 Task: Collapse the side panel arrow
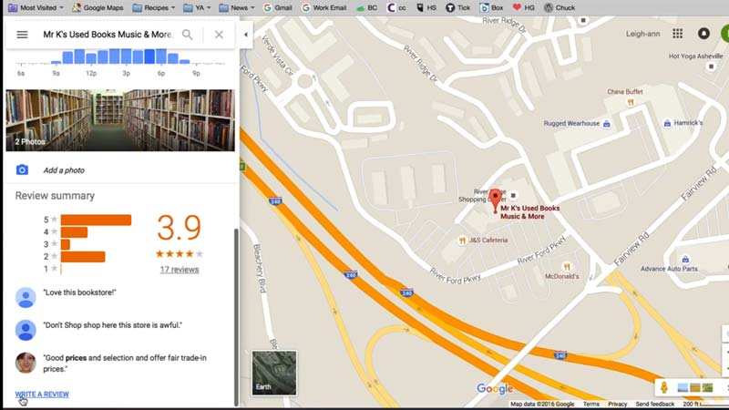click(246, 35)
